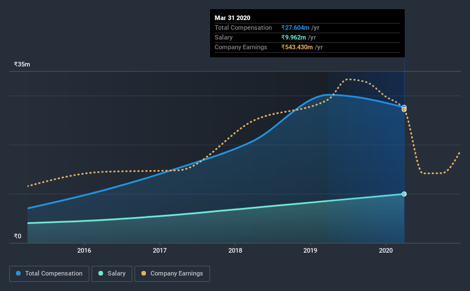
Task: Click the 2020 x-axis label
Action: [x=386, y=250]
